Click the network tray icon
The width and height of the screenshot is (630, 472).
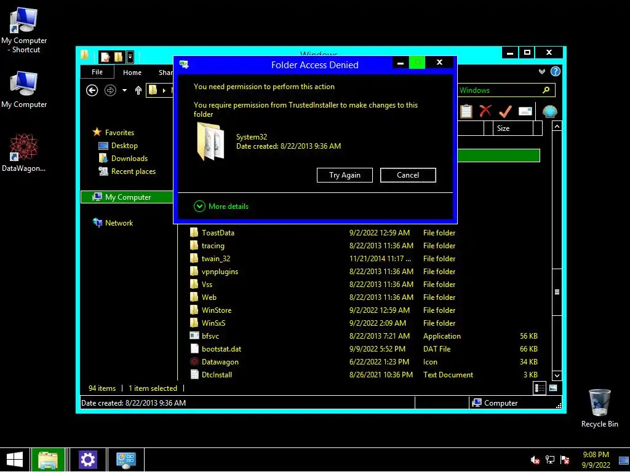pyautogui.click(x=549, y=460)
